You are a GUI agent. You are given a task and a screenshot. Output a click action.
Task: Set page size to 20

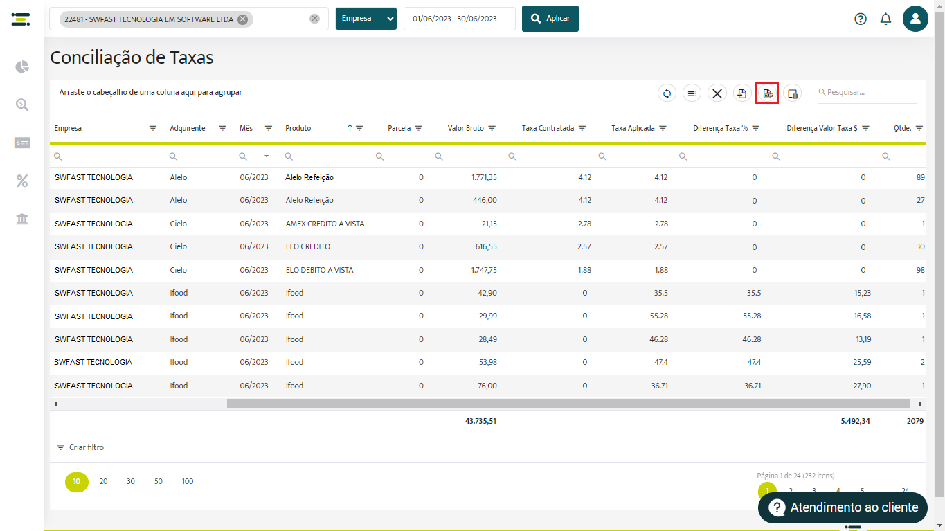pos(103,481)
